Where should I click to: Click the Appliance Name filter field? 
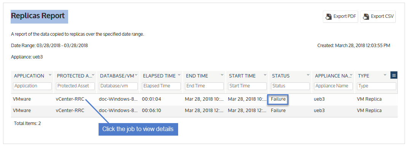pos(333,86)
